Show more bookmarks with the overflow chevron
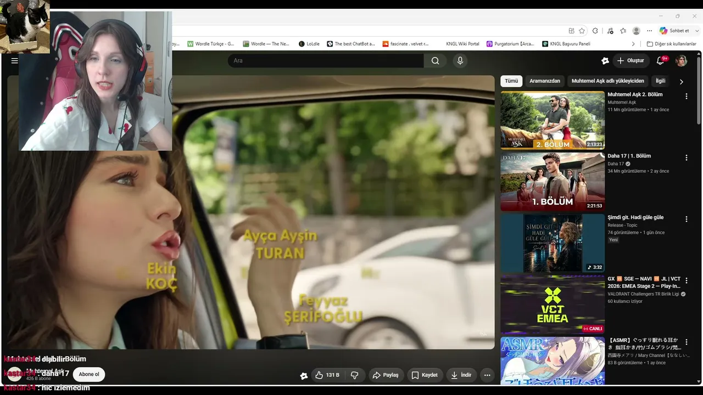The width and height of the screenshot is (703, 395). point(633,44)
